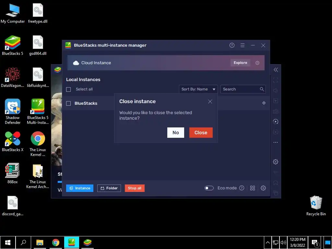Open the 86Box desktop icon

13,173
